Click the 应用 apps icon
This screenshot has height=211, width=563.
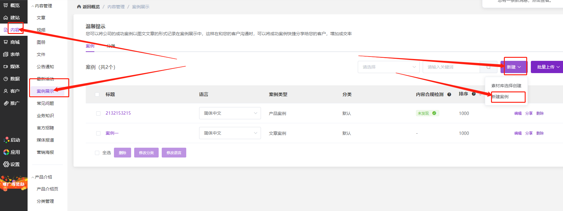pyautogui.click(x=6, y=152)
